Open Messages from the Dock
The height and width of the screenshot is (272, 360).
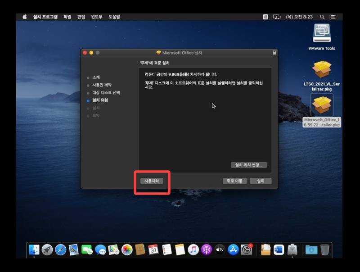point(100,250)
